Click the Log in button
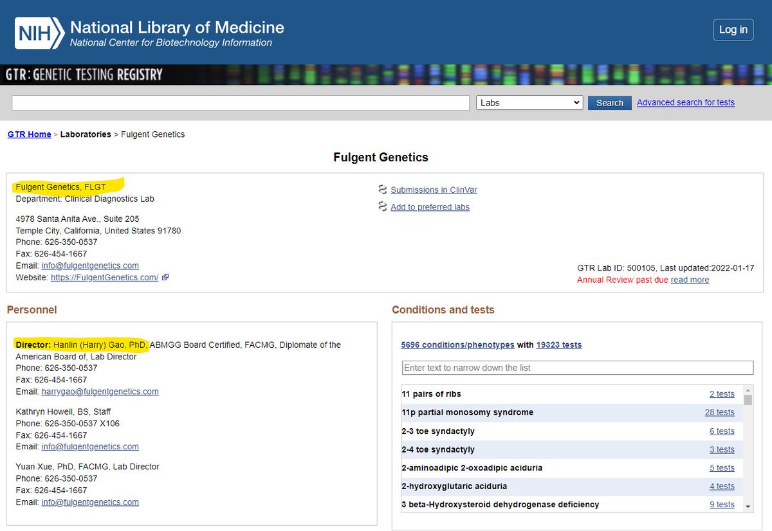Image resolution: width=772 pixels, height=531 pixels. [x=733, y=30]
